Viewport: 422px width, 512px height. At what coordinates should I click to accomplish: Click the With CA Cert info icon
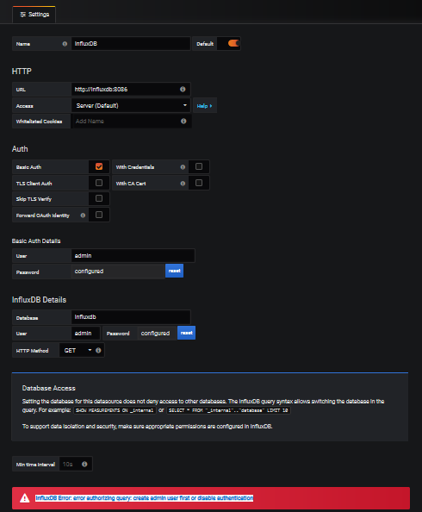click(x=183, y=184)
